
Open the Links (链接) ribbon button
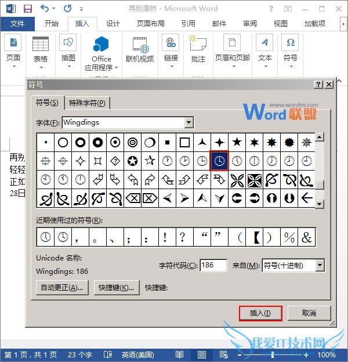click(171, 51)
